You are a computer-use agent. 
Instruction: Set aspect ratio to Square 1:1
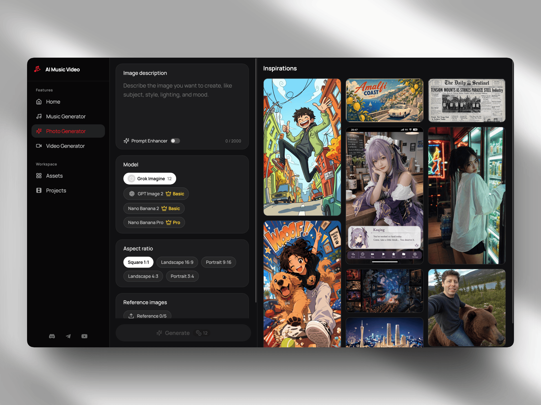(138, 262)
